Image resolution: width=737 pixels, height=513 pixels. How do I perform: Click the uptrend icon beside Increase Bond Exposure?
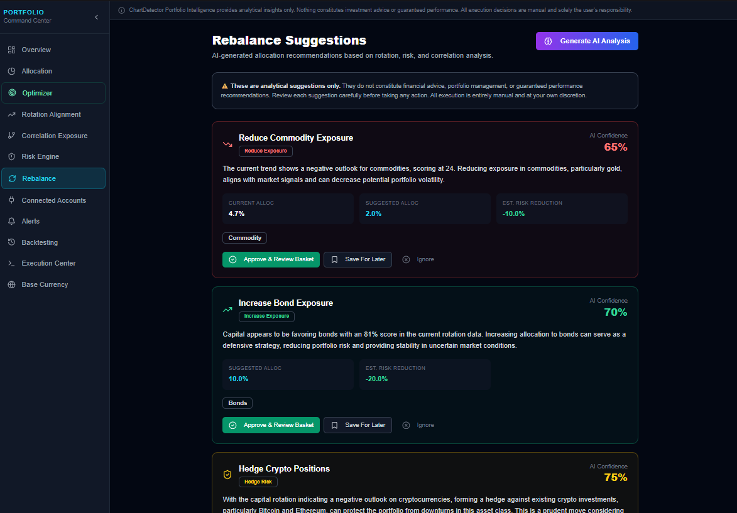coord(227,310)
